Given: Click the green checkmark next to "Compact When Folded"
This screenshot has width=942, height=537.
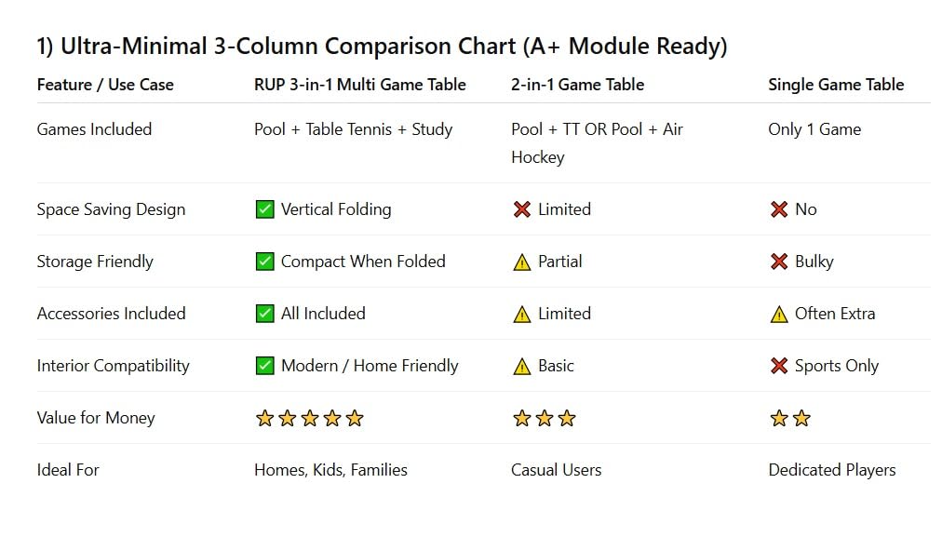Looking at the screenshot, I should pyautogui.click(x=264, y=262).
